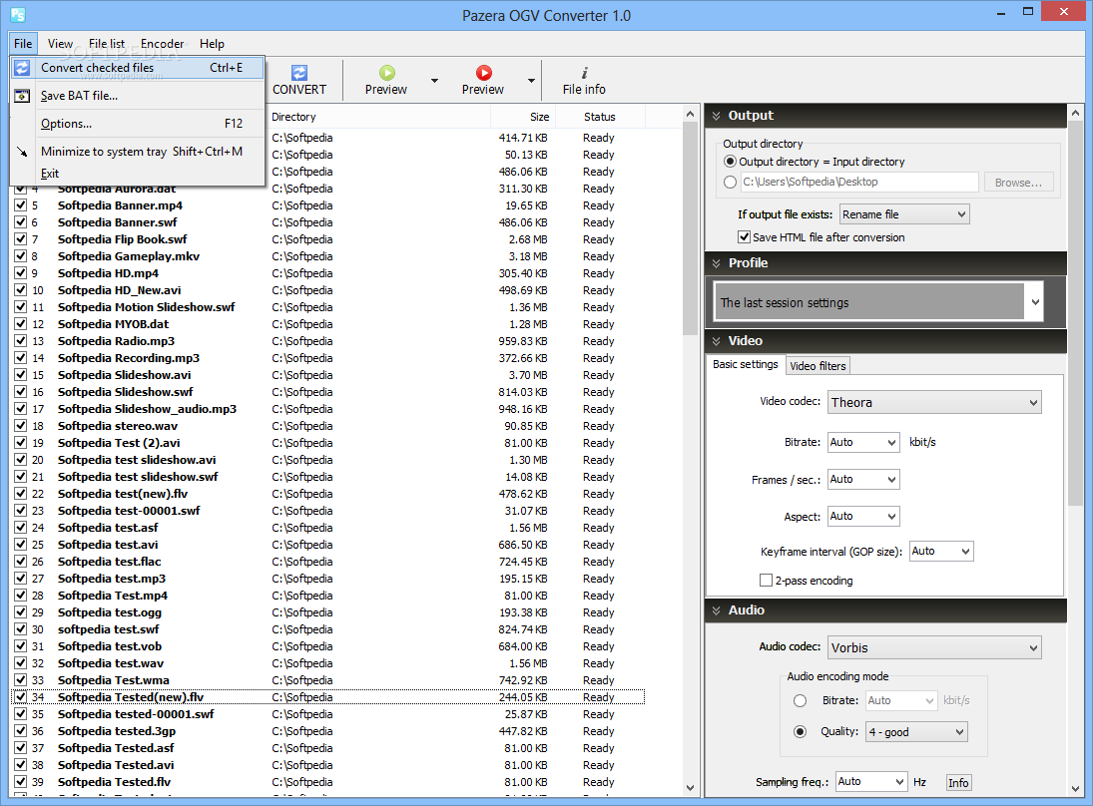Uncheck Softpedia test.ogg checkbox
Viewport: 1093px width, 806px height.
pyautogui.click(x=20, y=612)
